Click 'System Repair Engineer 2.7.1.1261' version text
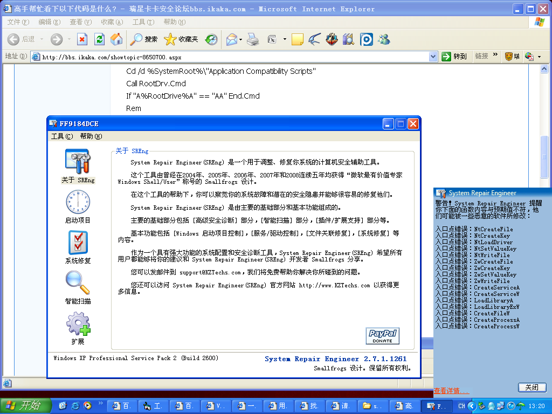This screenshot has width=552, height=414. [335, 358]
